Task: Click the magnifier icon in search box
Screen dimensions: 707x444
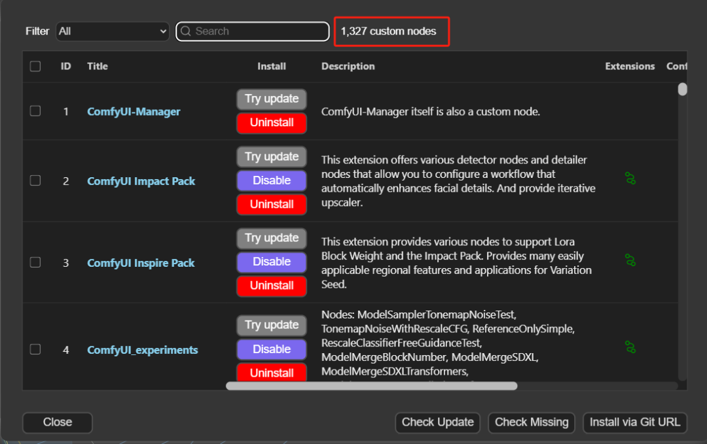Action: (186, 31)
